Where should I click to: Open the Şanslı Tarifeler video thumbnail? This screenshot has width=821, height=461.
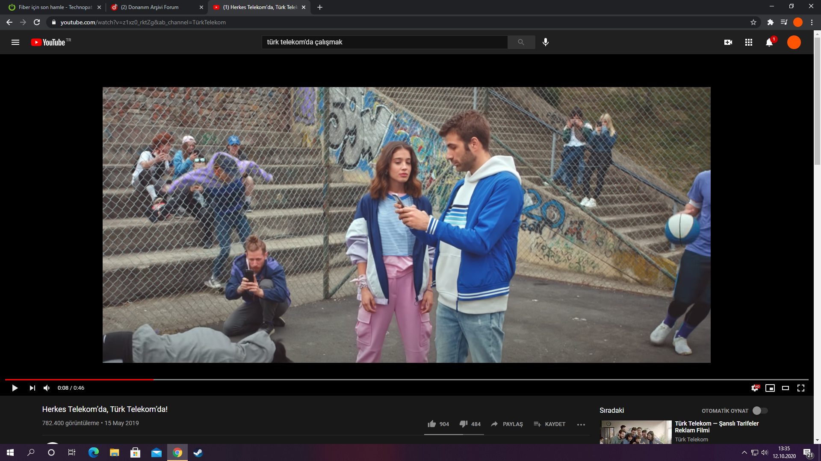pyautogui.click(x=636, y=432)
